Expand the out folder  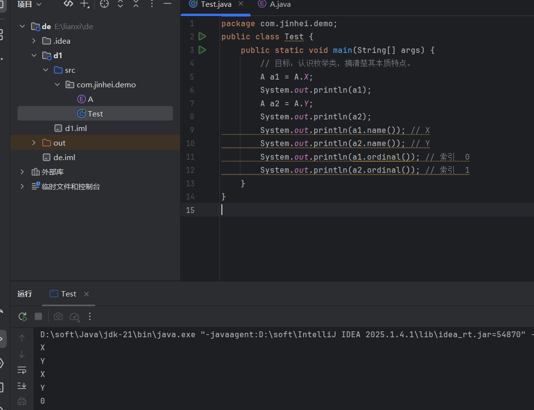click(33, 143)
